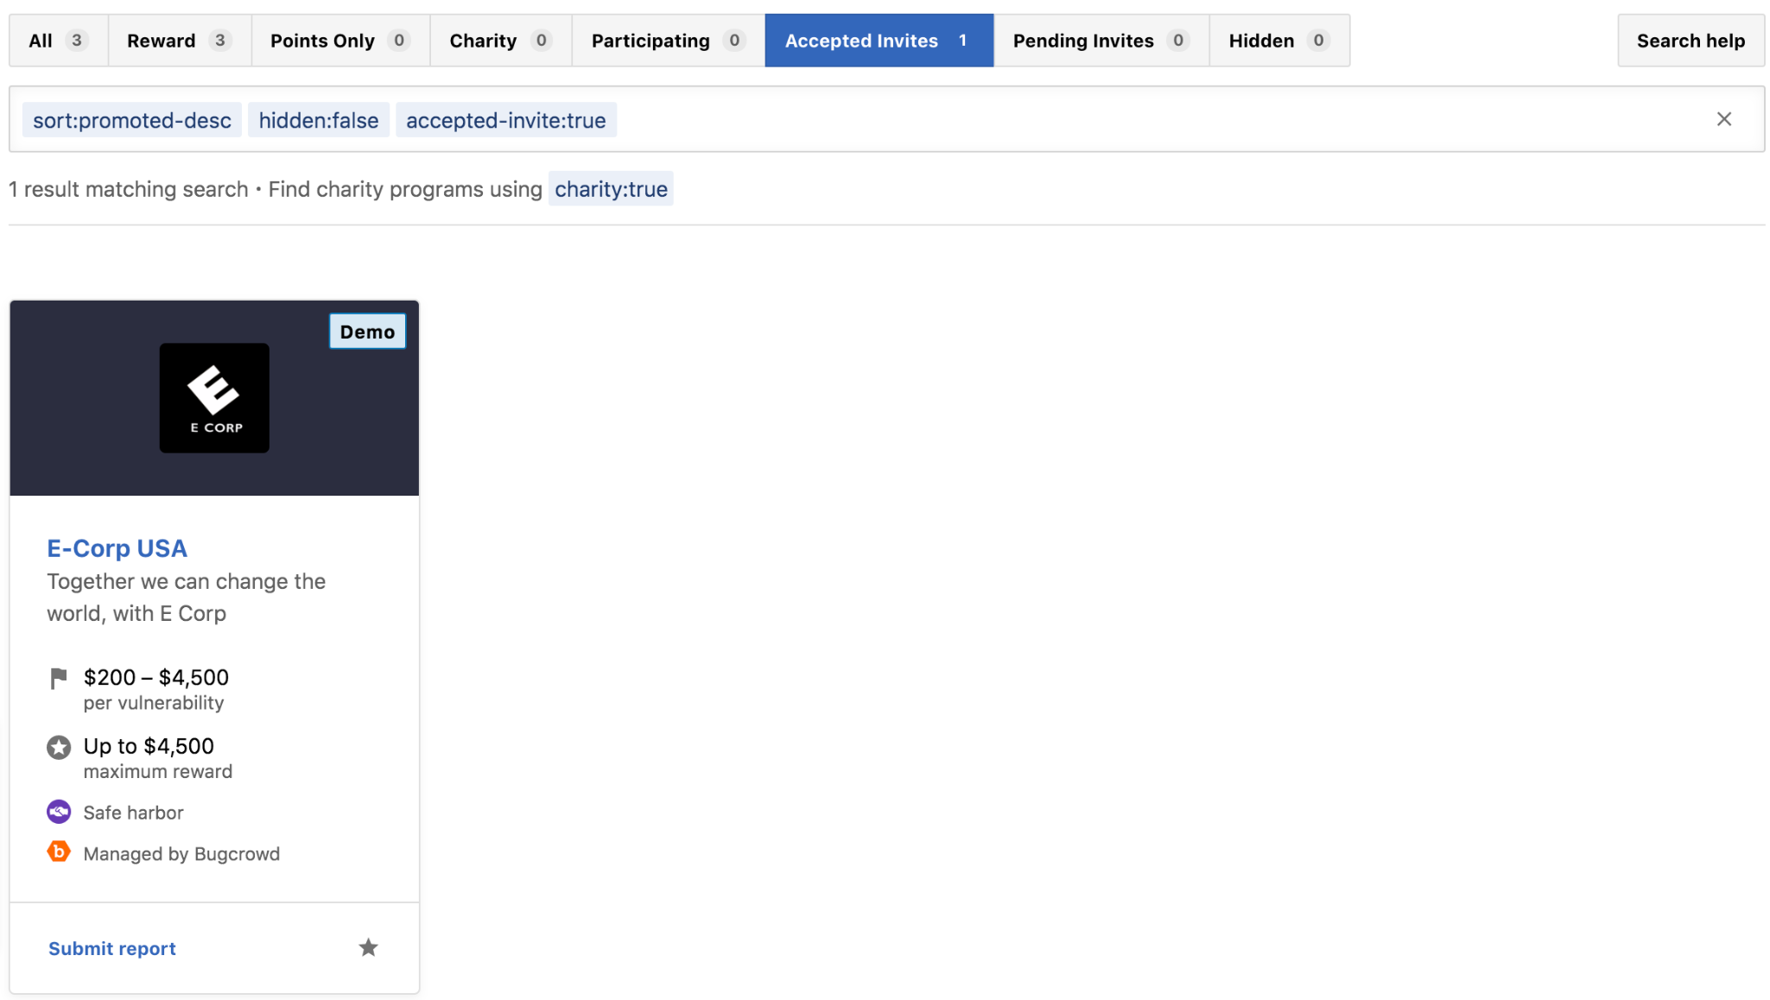The image size is (1770, 1000).
Task: Click the close X button on search filters
Action: coord(1724,119)
